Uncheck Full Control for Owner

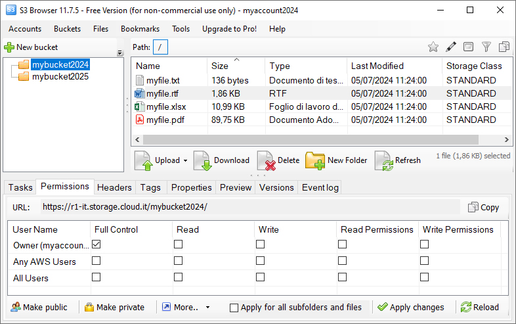(96, 244)
